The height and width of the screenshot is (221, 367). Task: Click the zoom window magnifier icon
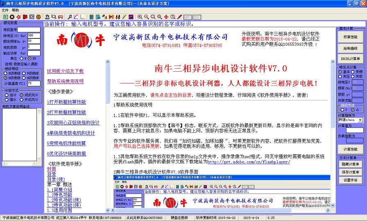tap(153, 17)
